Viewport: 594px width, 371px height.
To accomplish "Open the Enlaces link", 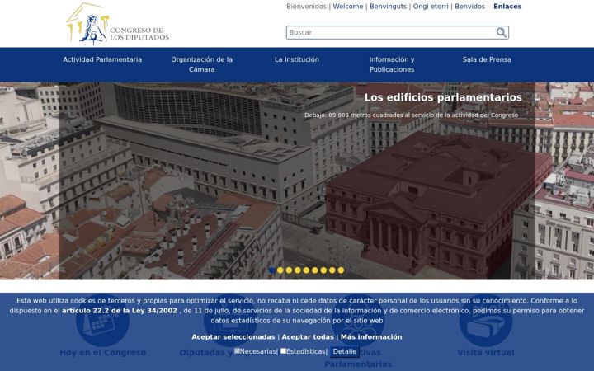I will (507, 7).
